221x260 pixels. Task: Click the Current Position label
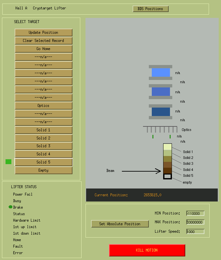pos(111,195)
